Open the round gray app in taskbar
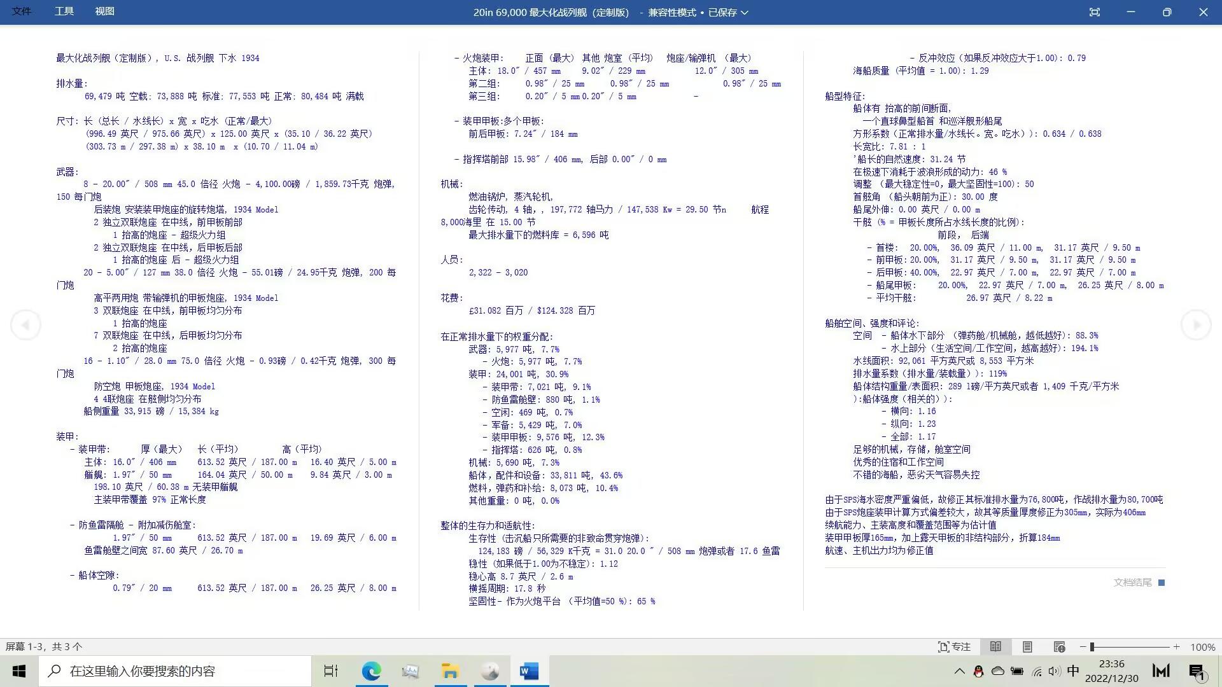 click(489, 671)
